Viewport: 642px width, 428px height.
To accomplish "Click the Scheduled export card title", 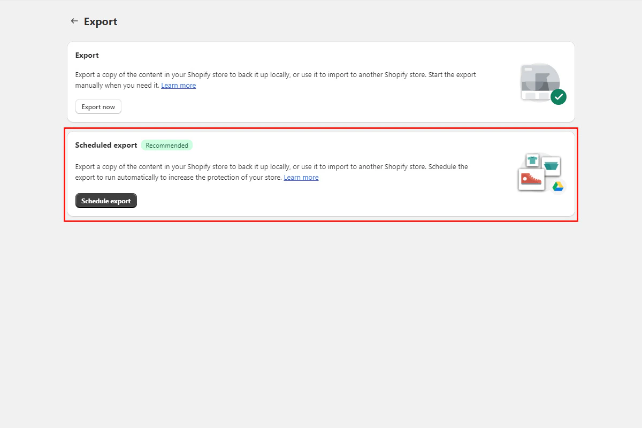I will pos(106,145).
